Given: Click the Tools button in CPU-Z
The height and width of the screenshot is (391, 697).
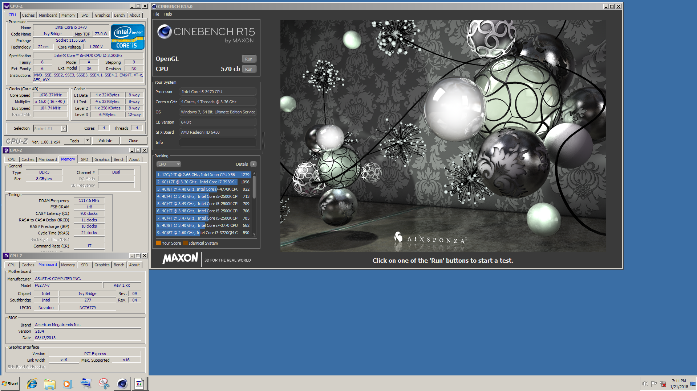Looking at the screenshot, I should 74,141.
